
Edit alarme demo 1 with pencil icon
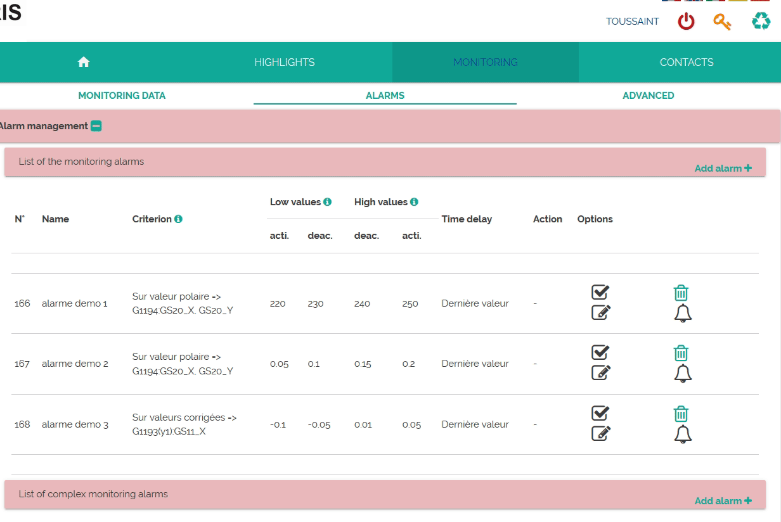pyautogui.click(x=600, y=312)
